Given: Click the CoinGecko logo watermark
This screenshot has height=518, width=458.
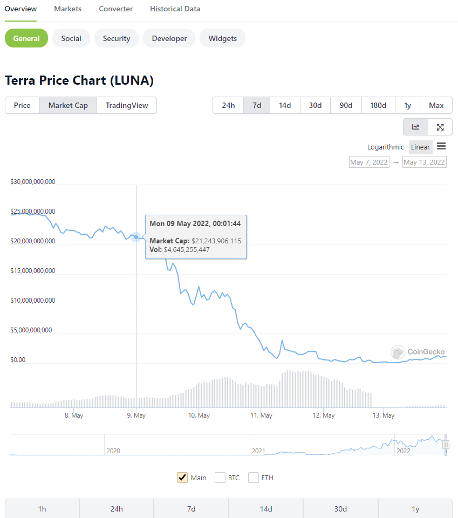Looking at the screenshot, I should (x=418, y=352).
